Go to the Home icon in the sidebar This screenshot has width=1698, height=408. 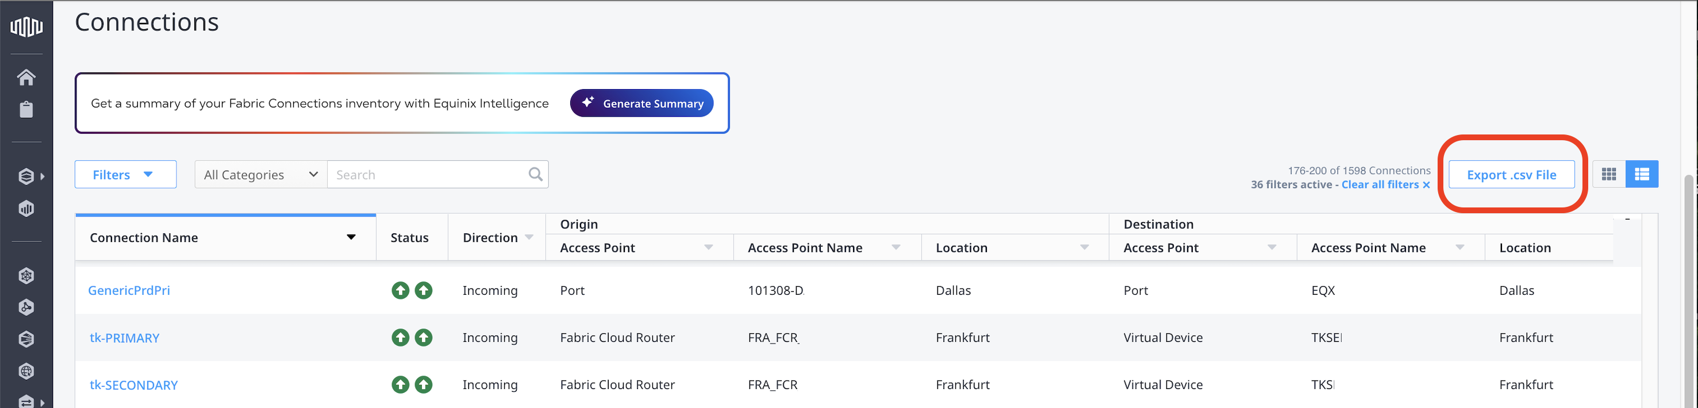(26, 77)
